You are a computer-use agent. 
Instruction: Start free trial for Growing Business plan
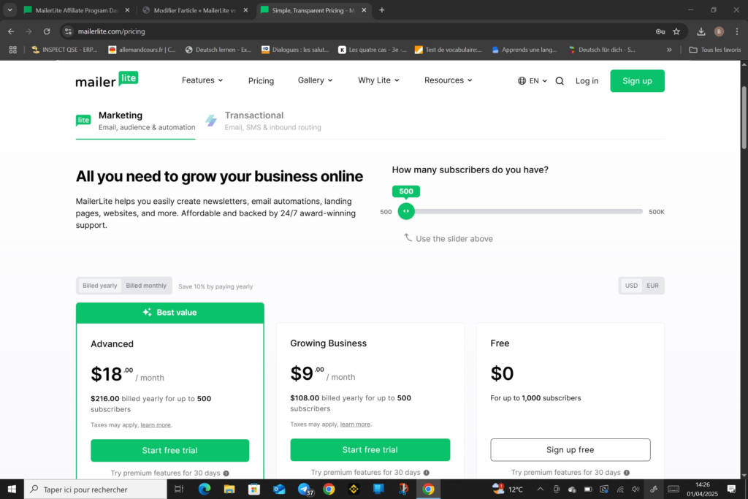370,450
